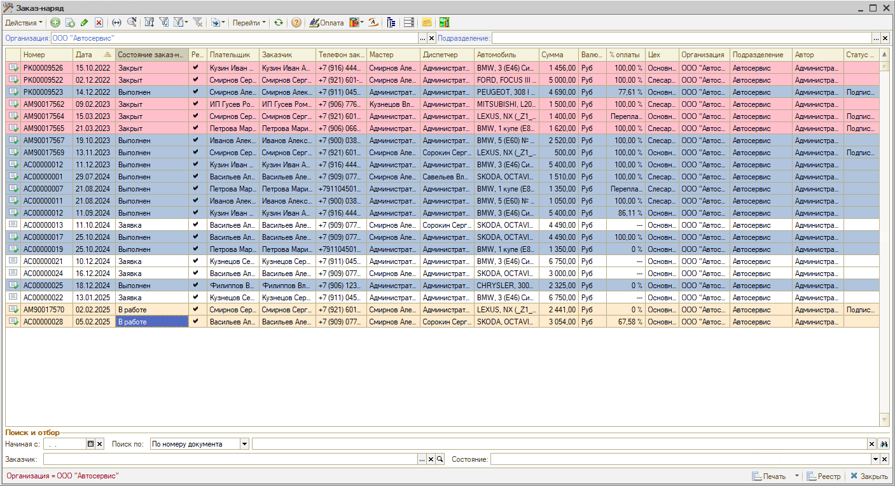Viewport: 895px width, 486px height.
Task: Disable the current filter with the crossed funnel
Action: pyautogui.click(x=198, y=22)
